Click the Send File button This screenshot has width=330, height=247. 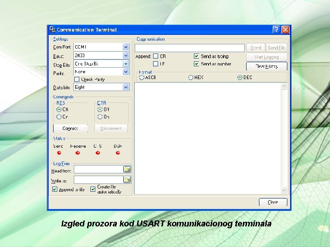click(x=276, y=48)
